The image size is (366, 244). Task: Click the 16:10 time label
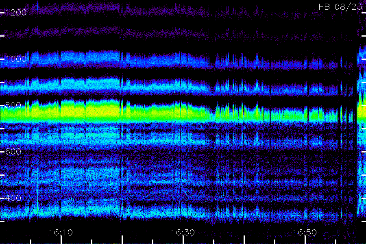(x=61, y=233)
